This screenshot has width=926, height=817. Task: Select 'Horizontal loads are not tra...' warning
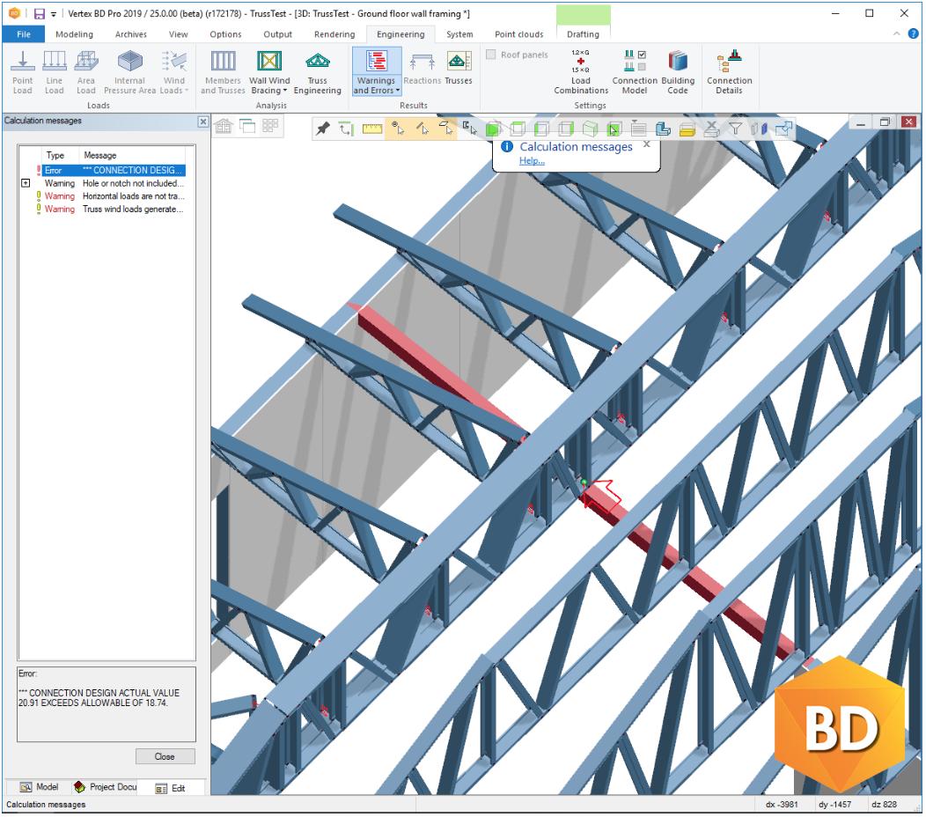(x=112, y=196)
